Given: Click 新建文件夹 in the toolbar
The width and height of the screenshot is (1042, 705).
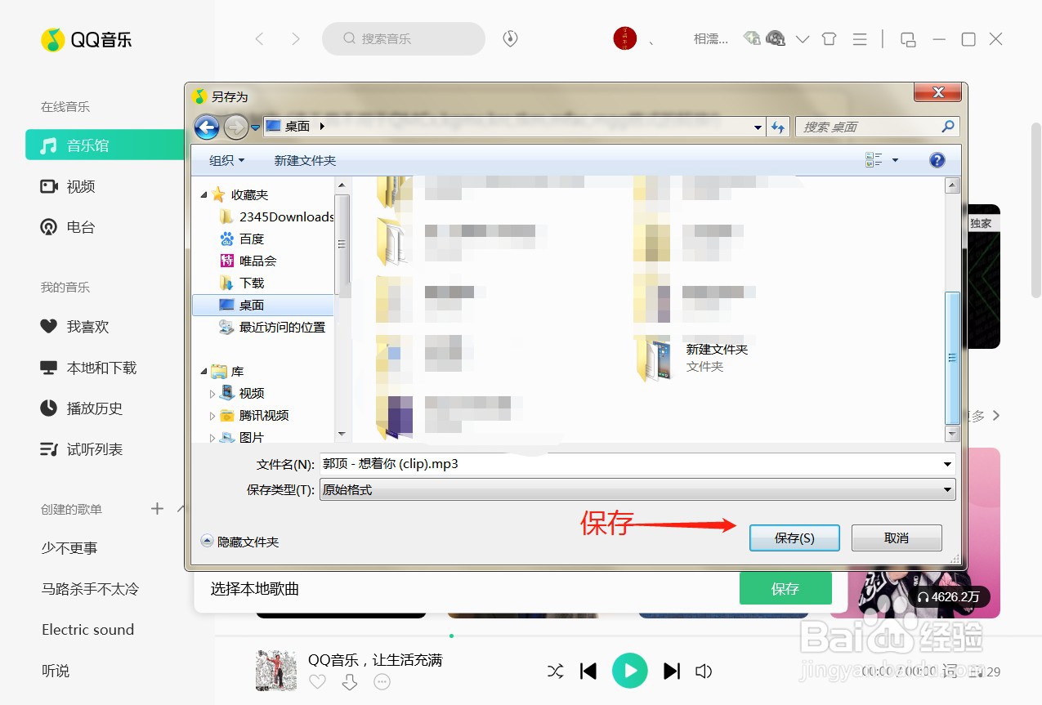Looking at the screenshot, I should point(305,160).
